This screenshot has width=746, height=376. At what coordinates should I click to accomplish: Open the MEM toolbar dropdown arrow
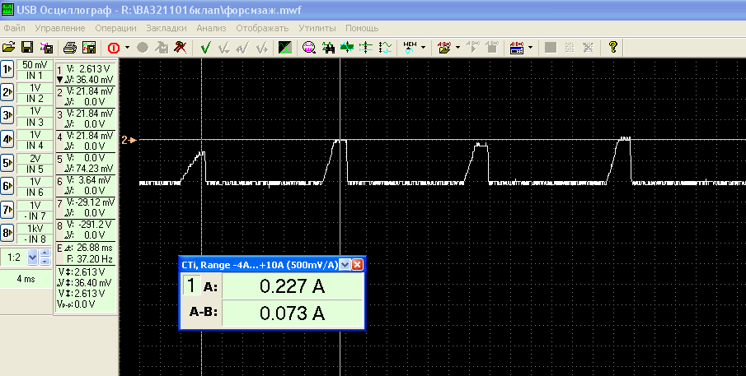[423, 48]
